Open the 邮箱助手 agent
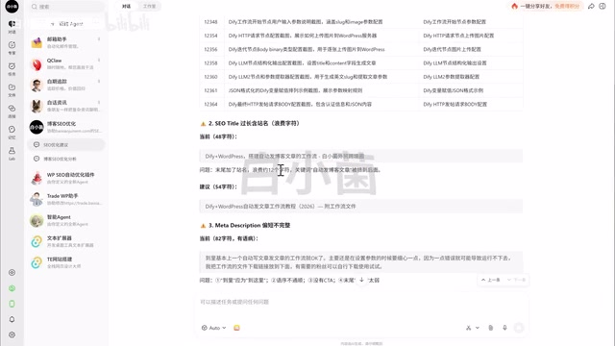The width and height of the screenshot is (615, 346). click(x=66, y=42)
